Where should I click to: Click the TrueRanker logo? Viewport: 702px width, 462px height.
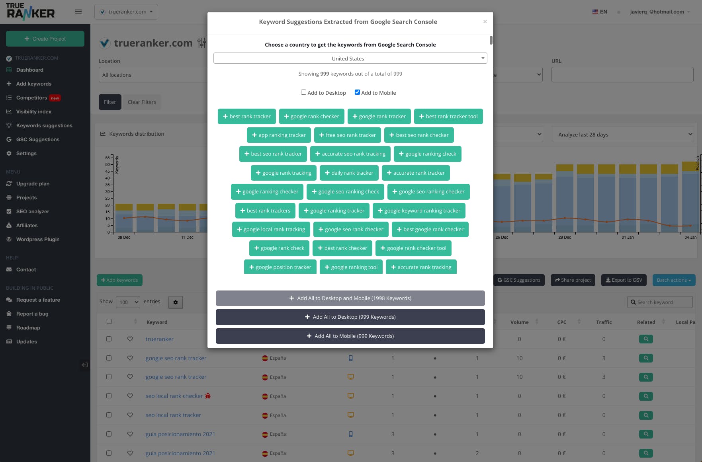(x=30, y=12)
